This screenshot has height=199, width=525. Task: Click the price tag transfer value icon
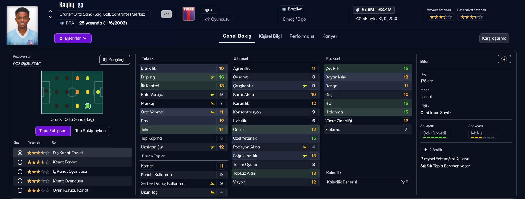358,10
